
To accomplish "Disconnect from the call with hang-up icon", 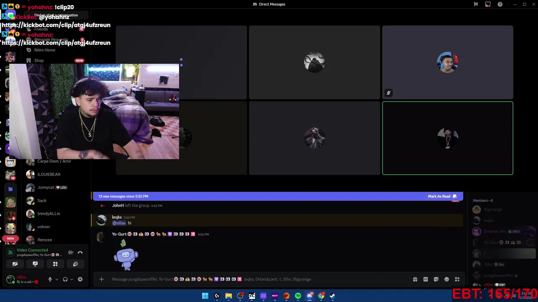I will 80,253.
